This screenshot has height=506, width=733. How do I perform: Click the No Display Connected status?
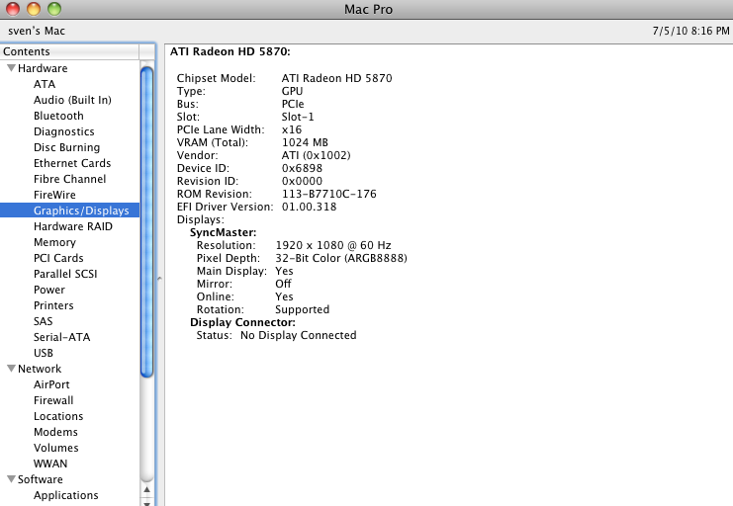pyautogui.click(x=299, y=335)
